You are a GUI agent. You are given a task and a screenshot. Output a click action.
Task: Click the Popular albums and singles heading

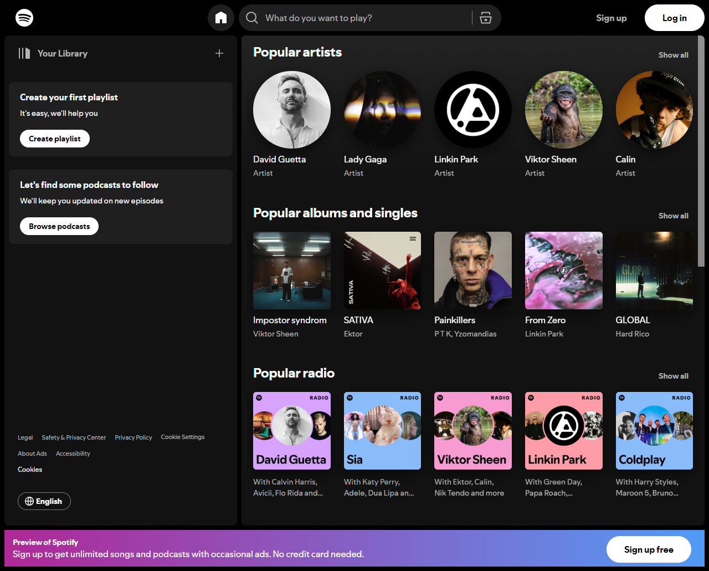[335, 213]
